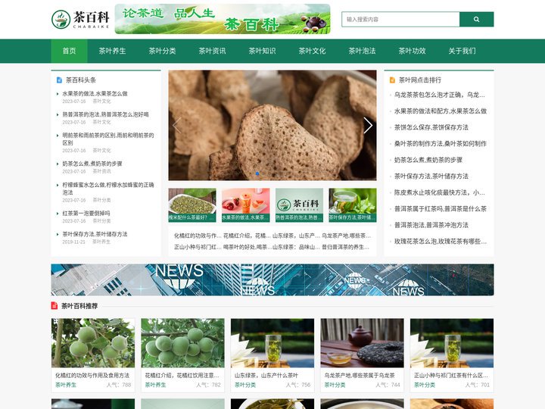Open the 茶叶分类 menu item
This screenshot has width=545, height=409.
(162, 51)
